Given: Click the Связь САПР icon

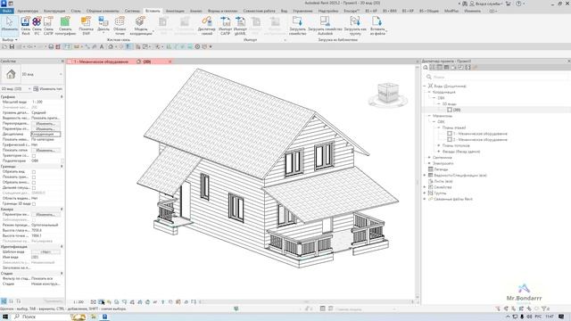Looking at the screenshot, I should coord(48,26).
